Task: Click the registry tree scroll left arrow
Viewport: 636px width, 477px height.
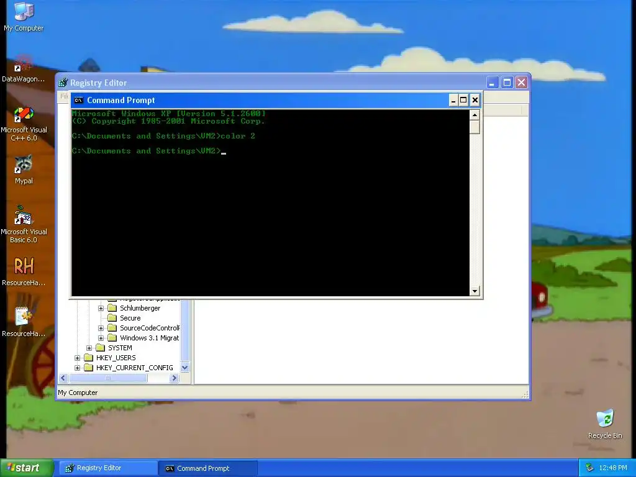Action: click(63, 378)
